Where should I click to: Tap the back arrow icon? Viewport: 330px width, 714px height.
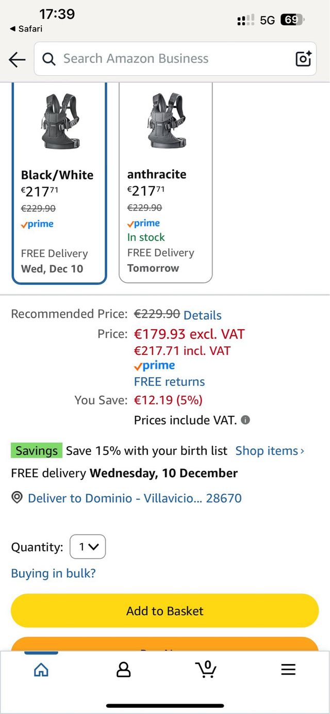pyautogui.click(x=17, y=60)
